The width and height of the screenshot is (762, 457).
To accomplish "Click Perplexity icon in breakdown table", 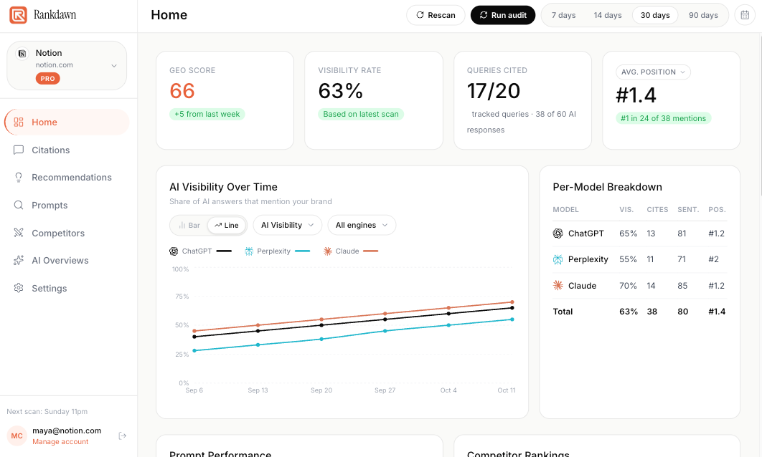I will click(558, 259).
